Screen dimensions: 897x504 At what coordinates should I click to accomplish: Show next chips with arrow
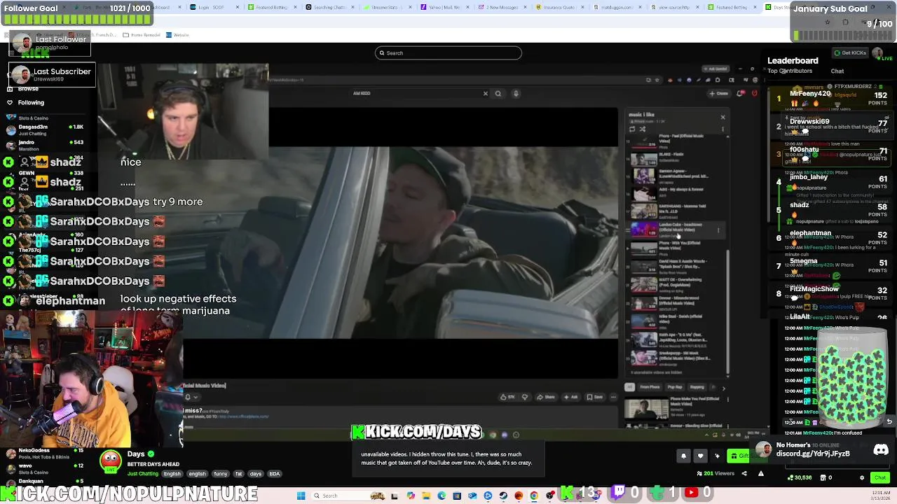tap(723, 387)
